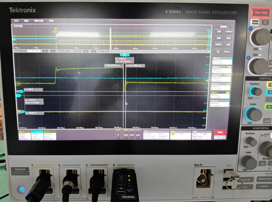Click the Δv: 13.415 V cursor readout
The height and width of the screenshot is (202, 272).
pos(34,101)
